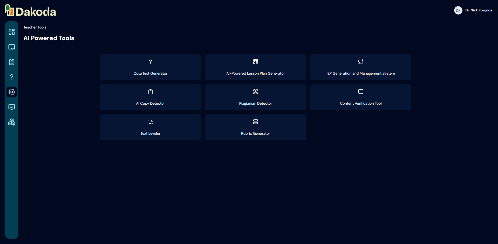The width and height of the screenshot is (498, 244).
Task: Click the screen/classroom icon in sidebar
Action: point(12,47)
